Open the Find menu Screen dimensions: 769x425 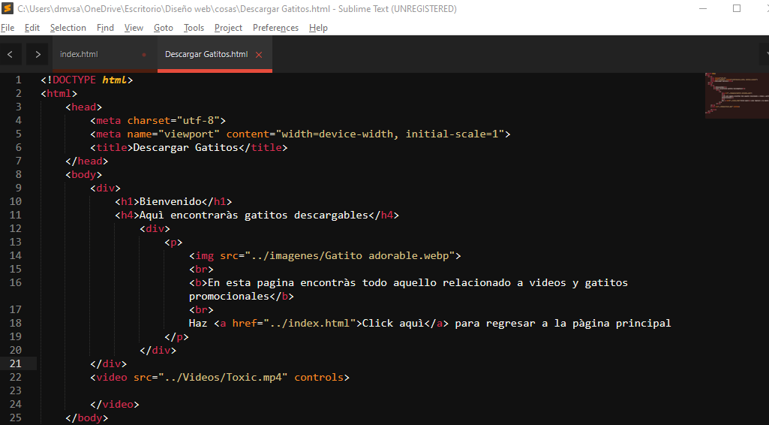click(105, 28)
